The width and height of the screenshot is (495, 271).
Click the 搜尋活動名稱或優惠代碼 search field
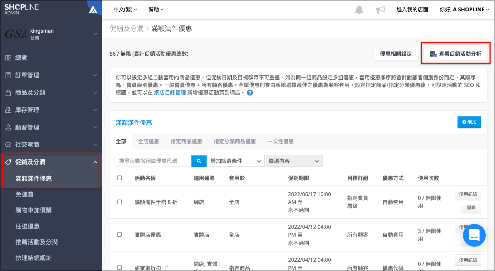(x=154, y=161)
